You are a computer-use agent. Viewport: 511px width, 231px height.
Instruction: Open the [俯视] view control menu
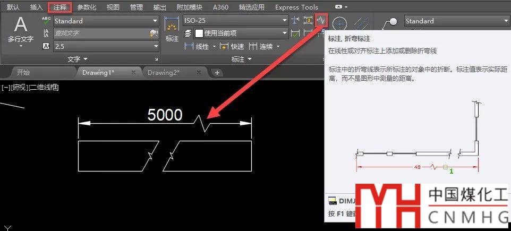(x=20, y=88)
